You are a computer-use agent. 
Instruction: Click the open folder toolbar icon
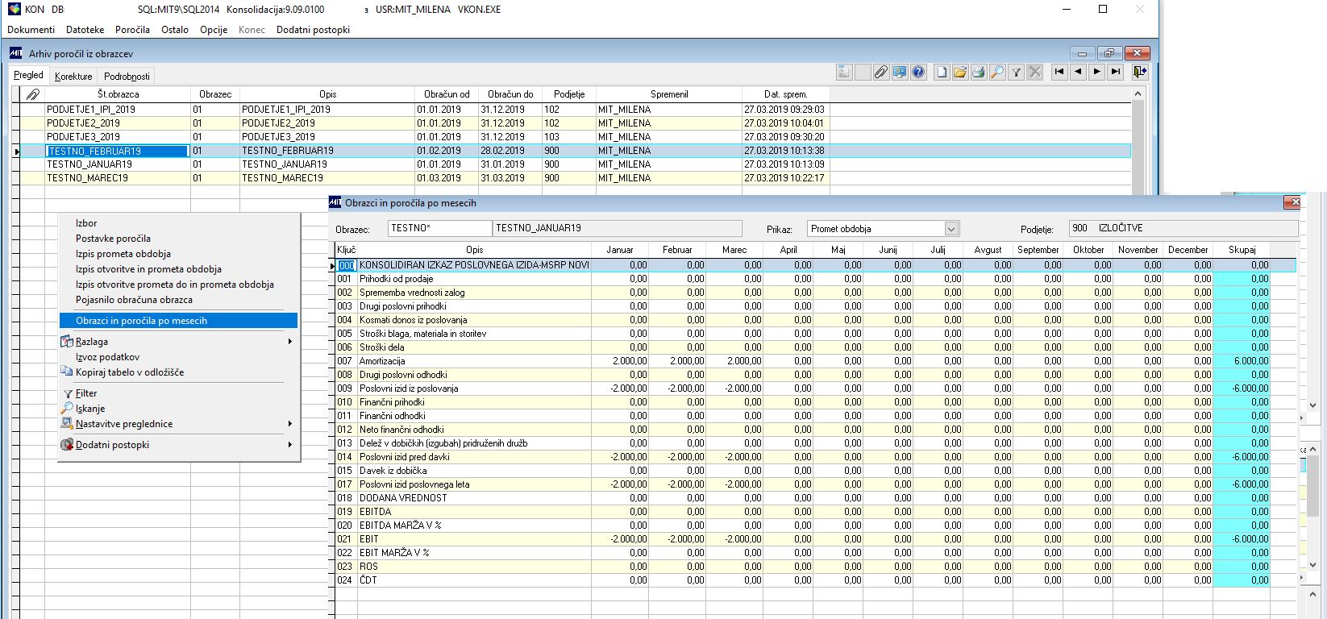coord(960,73)
